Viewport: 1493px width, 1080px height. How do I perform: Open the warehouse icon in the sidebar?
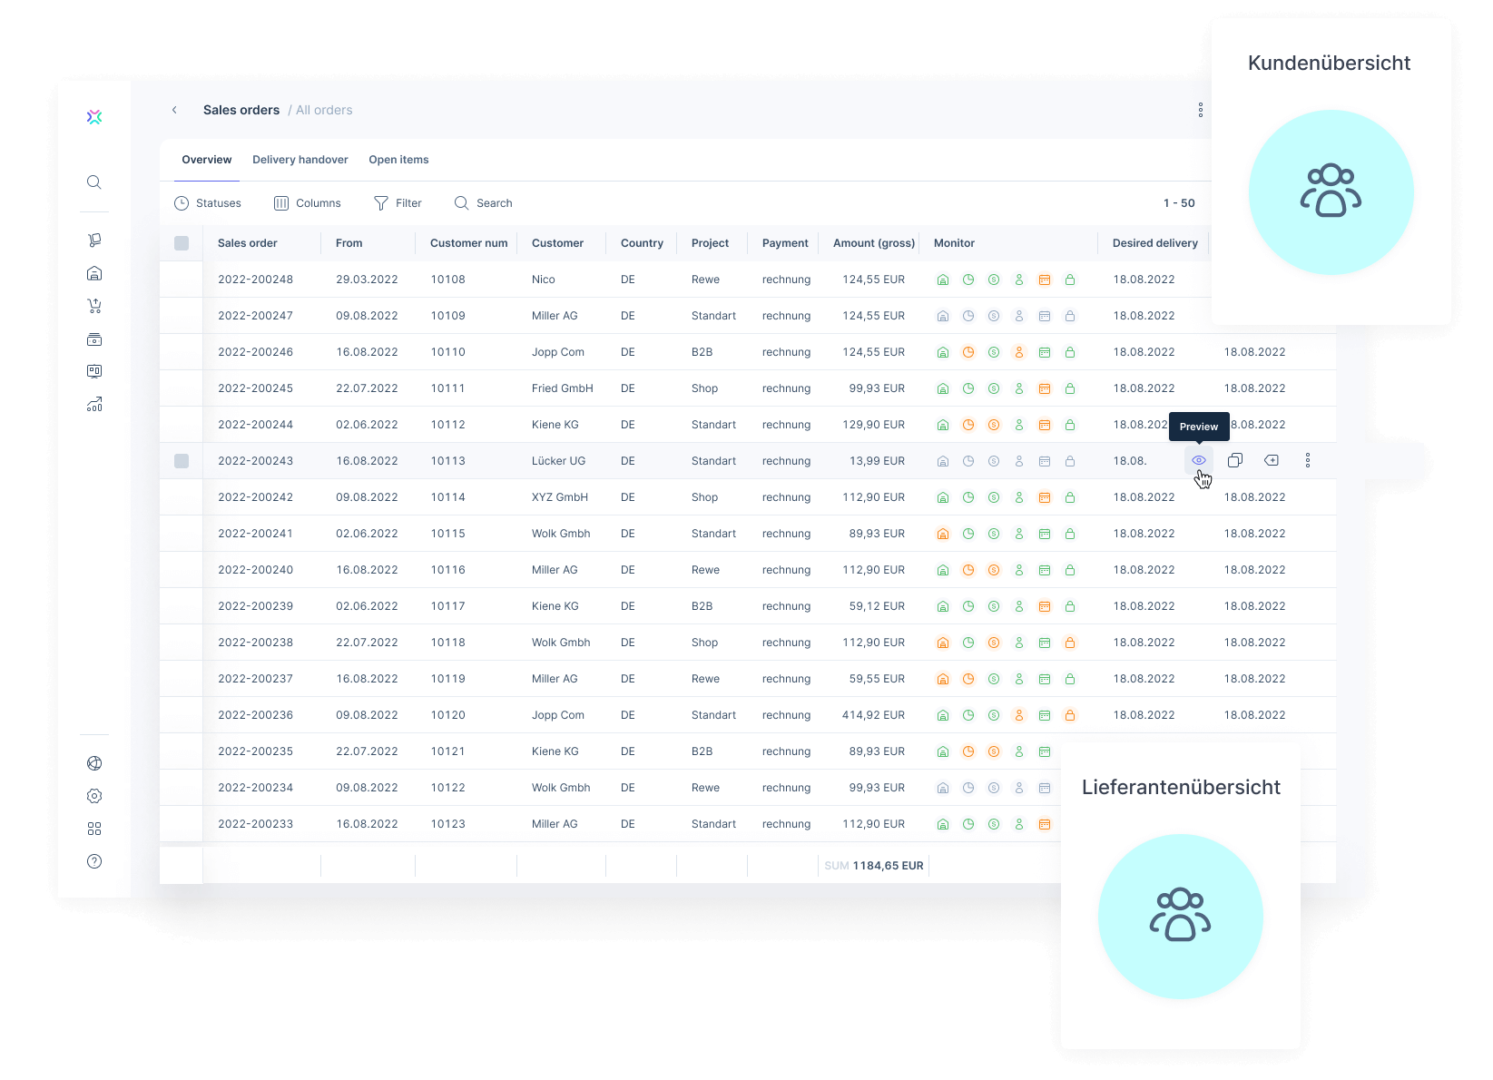pos(94,273)
